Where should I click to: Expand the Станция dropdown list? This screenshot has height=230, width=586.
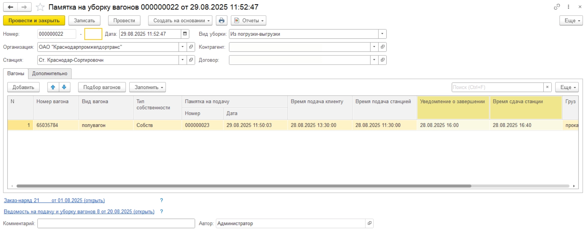click(x=183, y=60)
